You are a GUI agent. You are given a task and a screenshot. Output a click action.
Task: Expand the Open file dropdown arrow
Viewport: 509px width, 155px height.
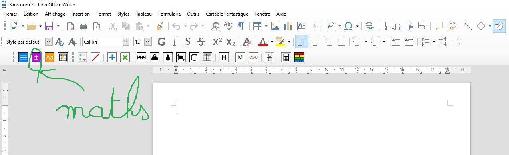tap(40, 26)
